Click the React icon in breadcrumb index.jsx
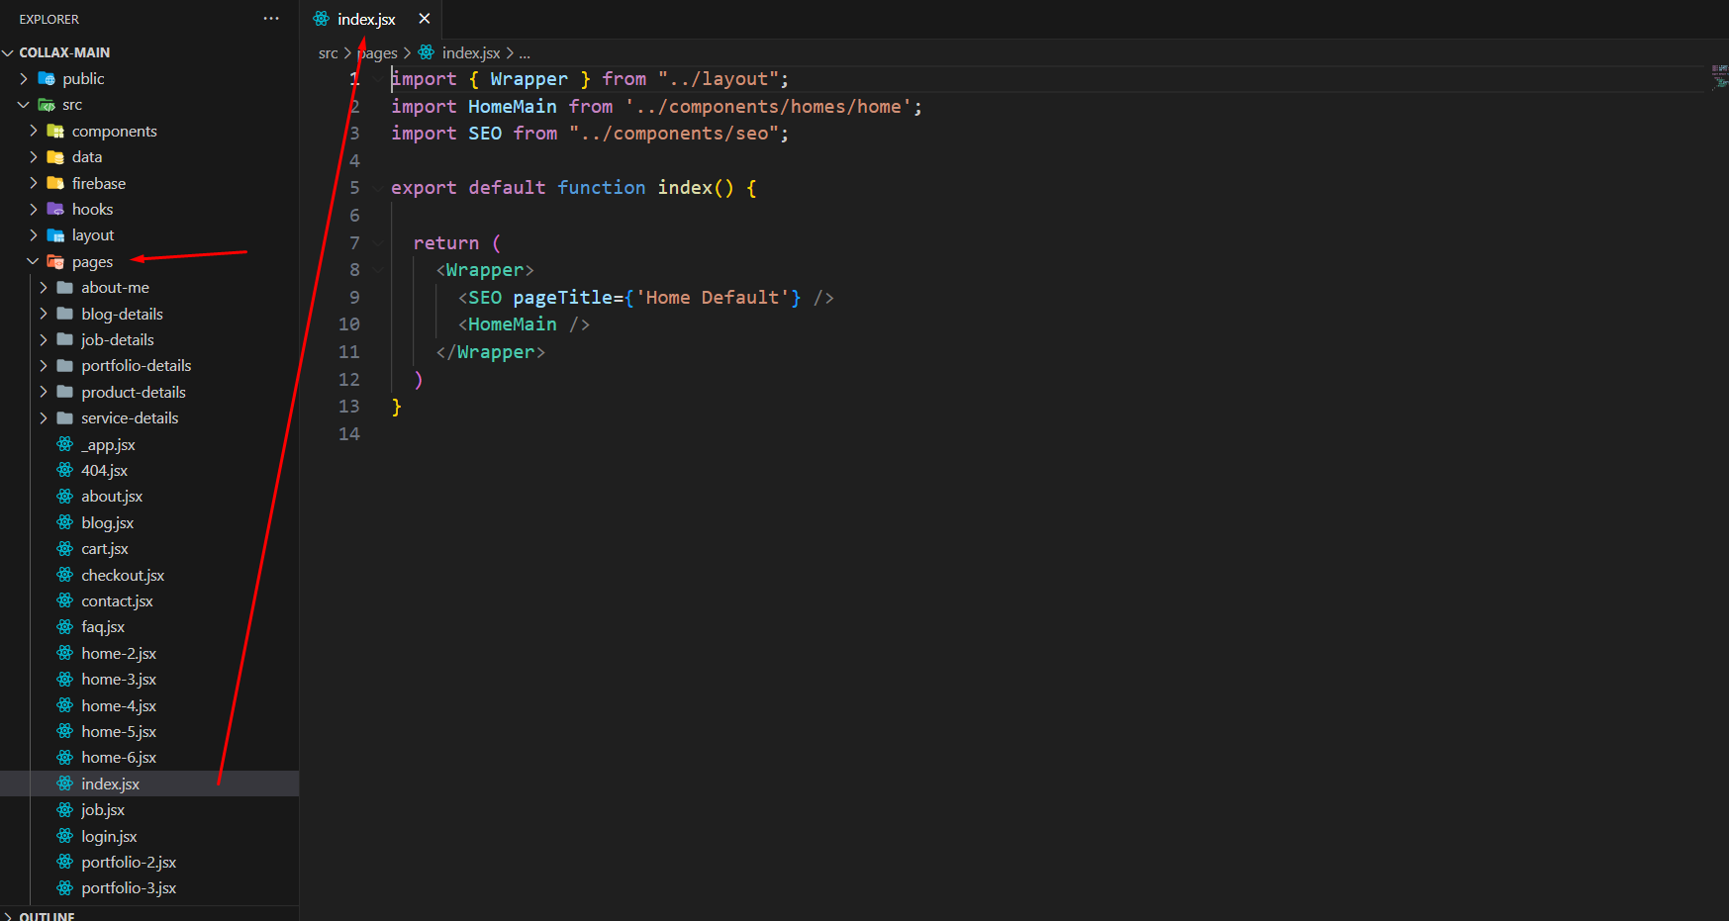This screenshot has width=1729, height=921. click(427, 52)
